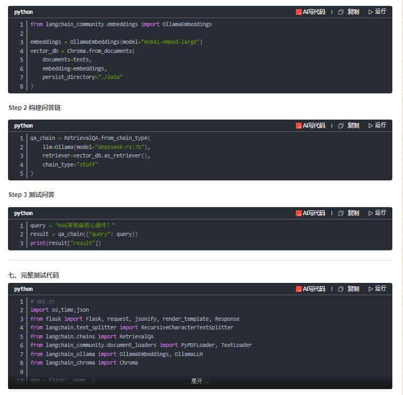Click the Step 3 测试问答 heading

coord(31,195)
